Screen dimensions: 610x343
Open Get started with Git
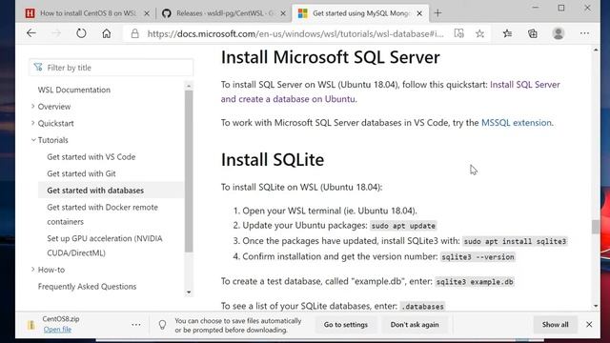click(81, 173)
